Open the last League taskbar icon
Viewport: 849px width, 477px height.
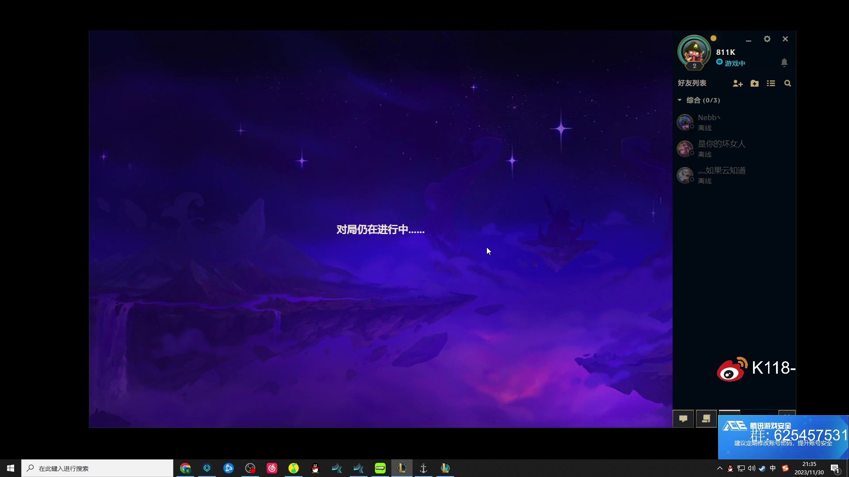pyautogui.click(x=445, y=468)
